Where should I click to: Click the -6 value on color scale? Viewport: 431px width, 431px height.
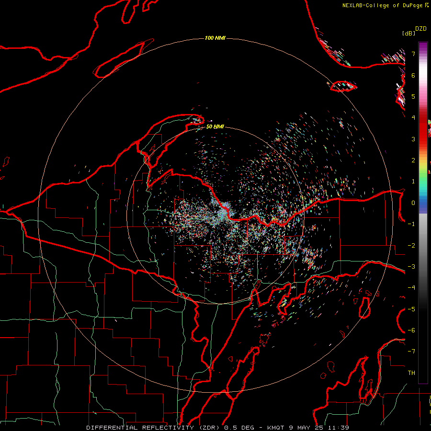411,330
